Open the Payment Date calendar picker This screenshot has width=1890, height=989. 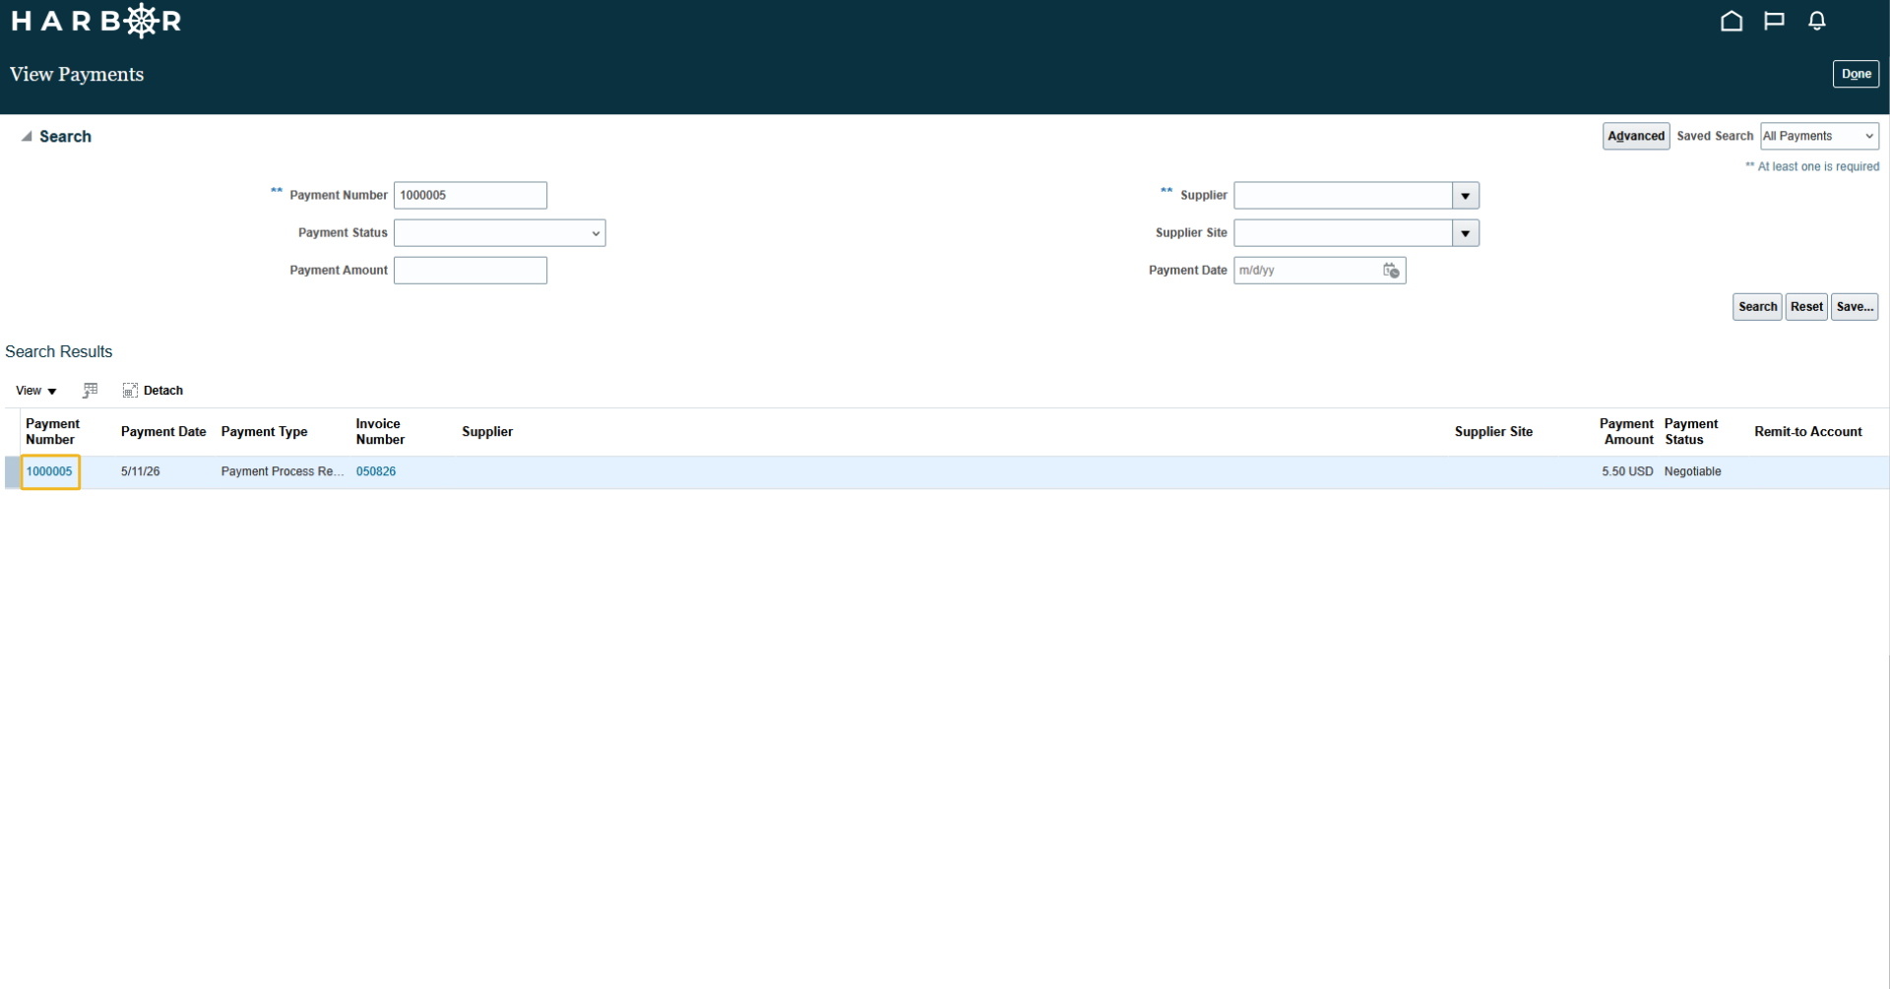point(1391,271)
